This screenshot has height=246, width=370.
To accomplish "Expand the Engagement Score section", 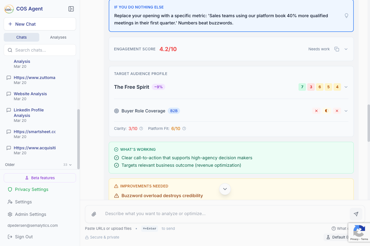I will (346, 49).
